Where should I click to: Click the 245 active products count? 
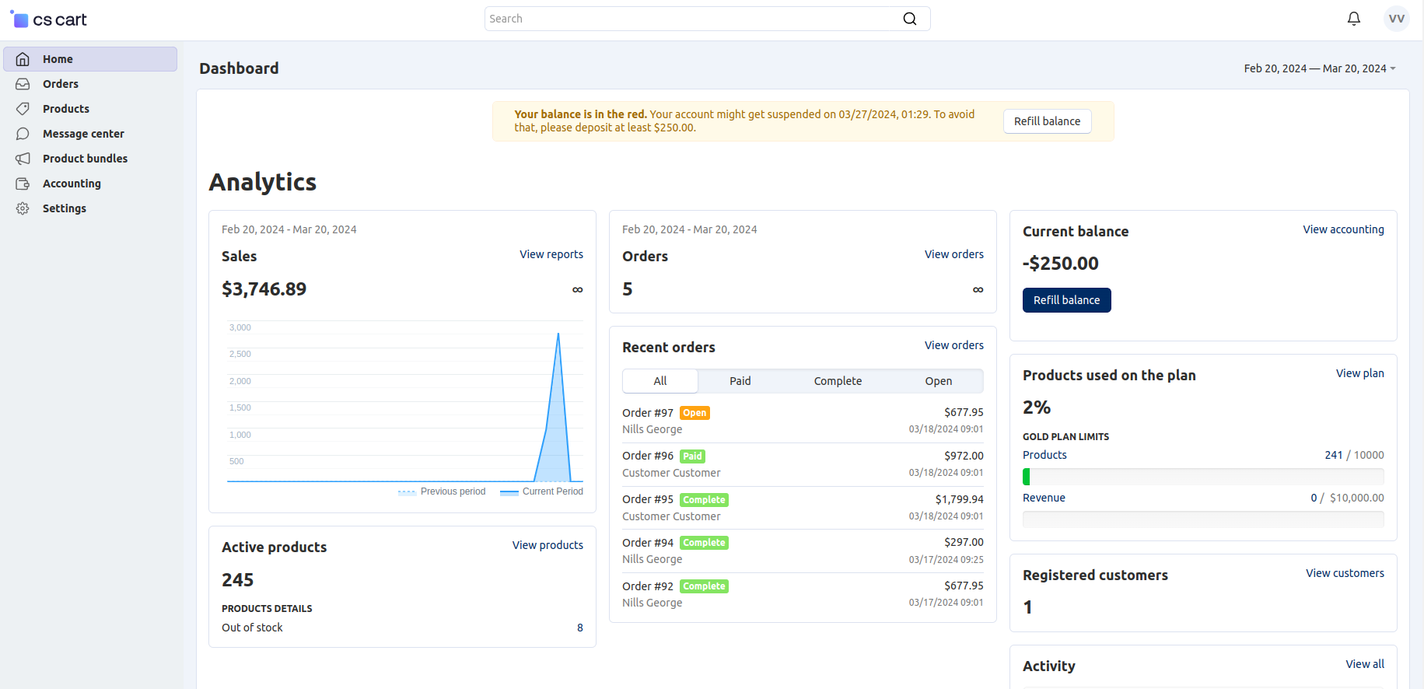(x=237, y=580)
